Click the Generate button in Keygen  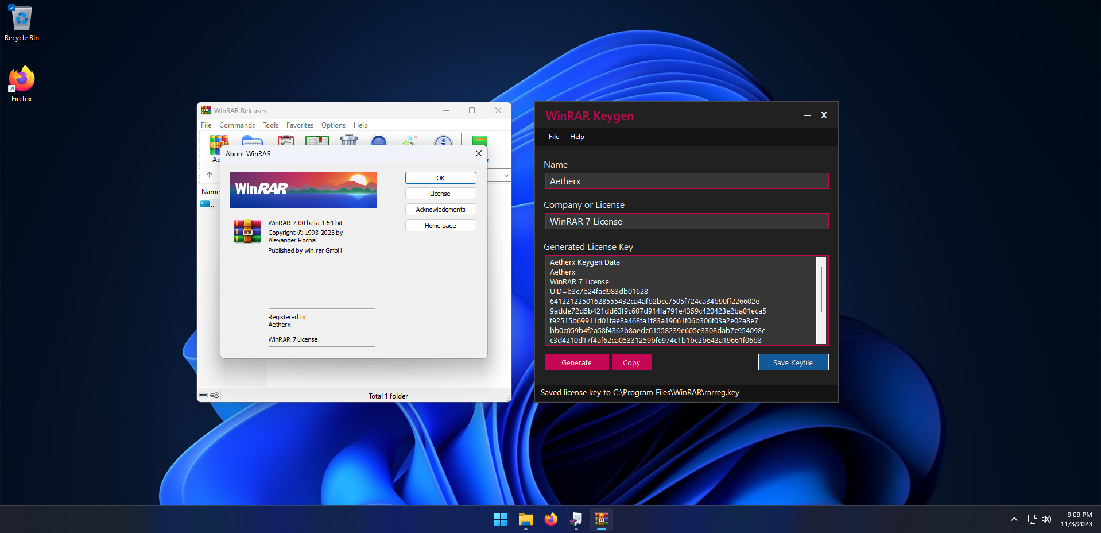click(576, 362)
